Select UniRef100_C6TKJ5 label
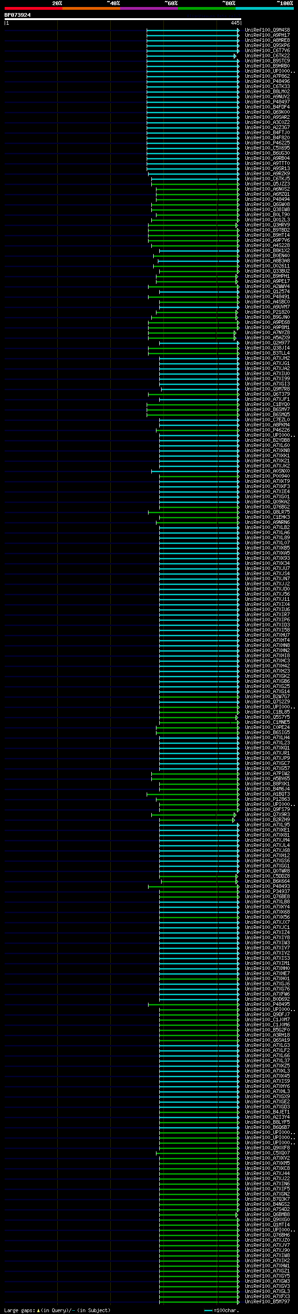The image size is (298, 1314). click(x=267, y=179)
